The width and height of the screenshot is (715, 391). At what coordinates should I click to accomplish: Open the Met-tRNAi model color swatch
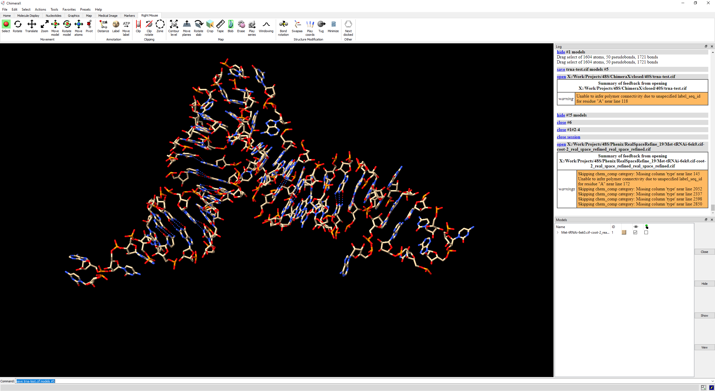click(624, 232)
